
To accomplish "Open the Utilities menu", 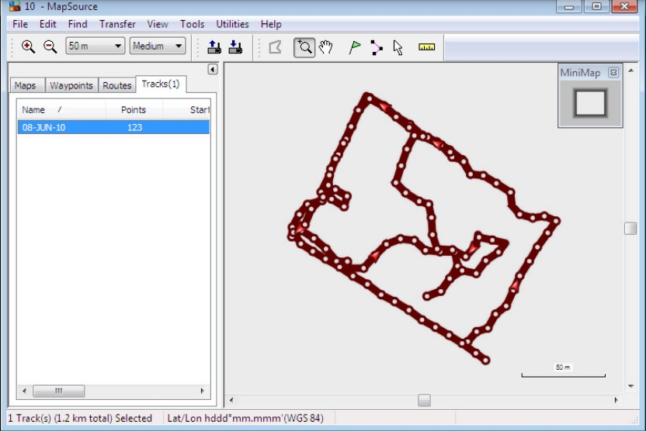I will [232, 24].
